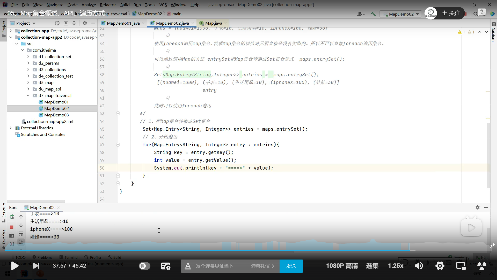
Task: Toggle the danmaku switch on player bar
Action: coord(144,266)
